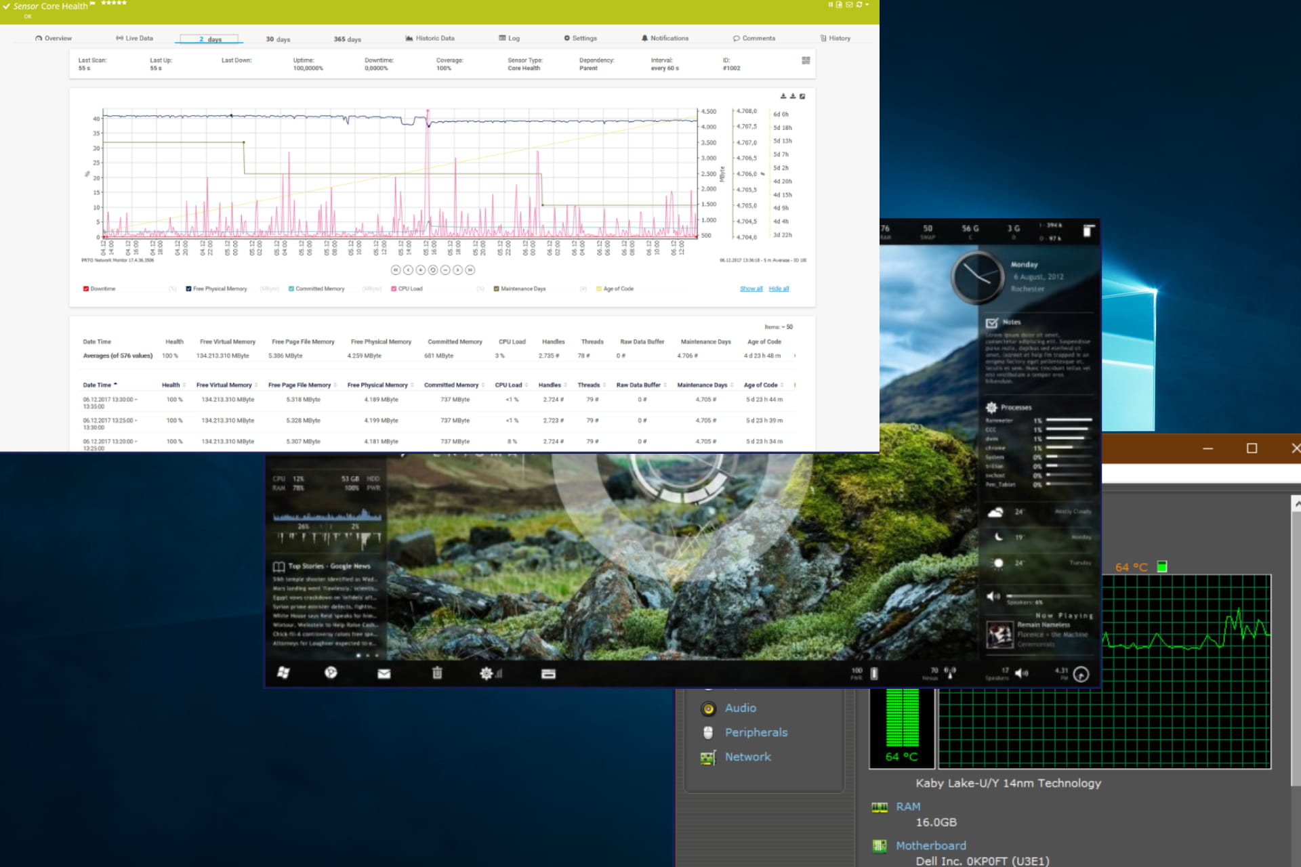Toggle the Free Physical Memory checkbox

pos(188,289)
